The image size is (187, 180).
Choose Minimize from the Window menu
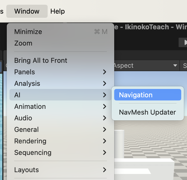pyautogui.click(x=28, y=32)
